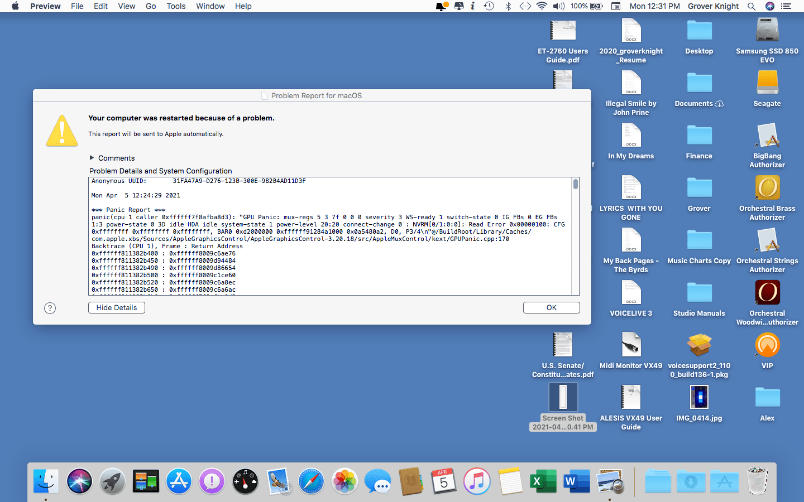Open Launchpad from the Dock
The width and height of the screenshot is (804, 502).
click(x=112, y=481)
